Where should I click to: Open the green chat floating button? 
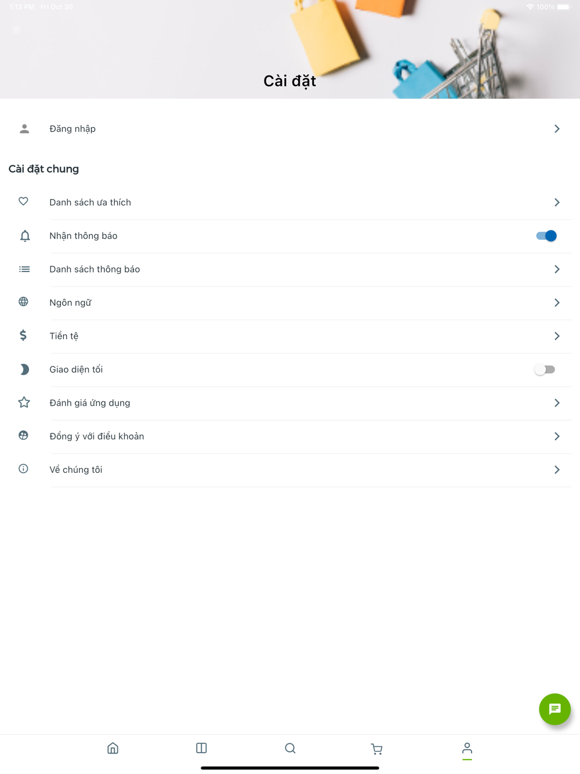click(x=554, y=709)
